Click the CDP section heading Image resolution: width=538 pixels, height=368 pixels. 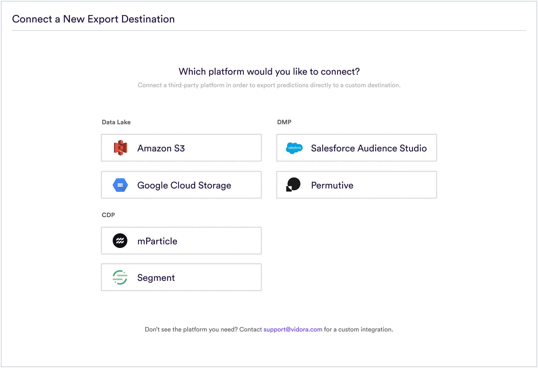(x=108, y=215)
